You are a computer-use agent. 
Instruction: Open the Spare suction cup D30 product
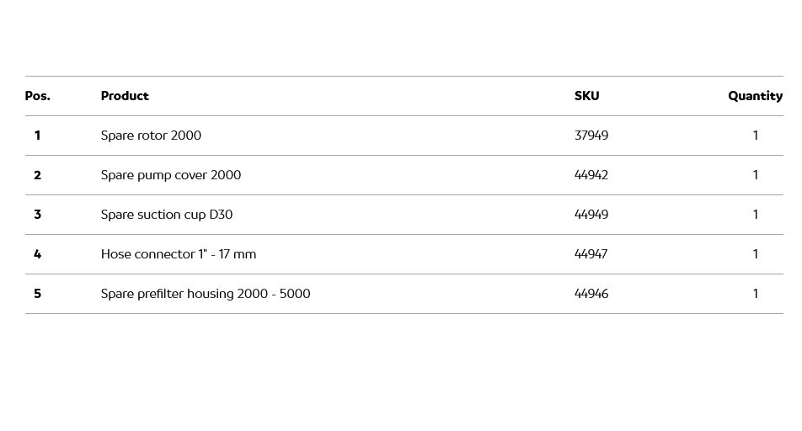tap(167, 215)
